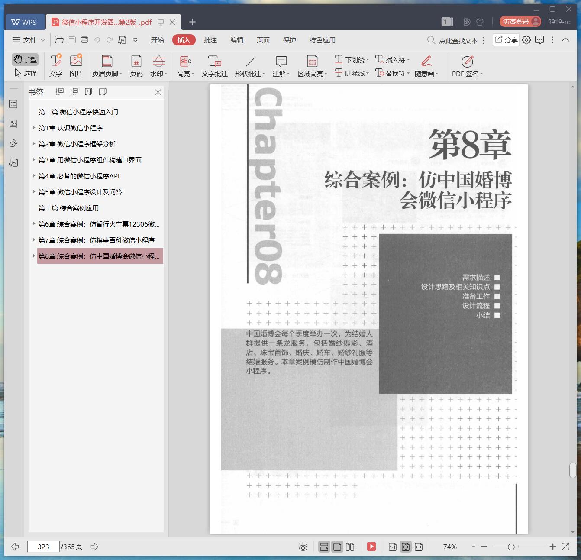
Task: Open the 文件 file menu
Action: coord(29,40)
